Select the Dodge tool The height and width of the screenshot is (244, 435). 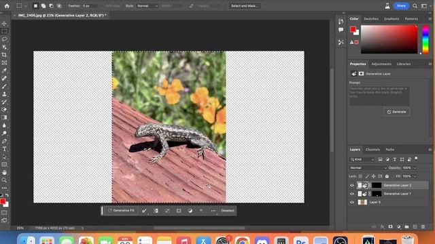[x=4, y=133]
